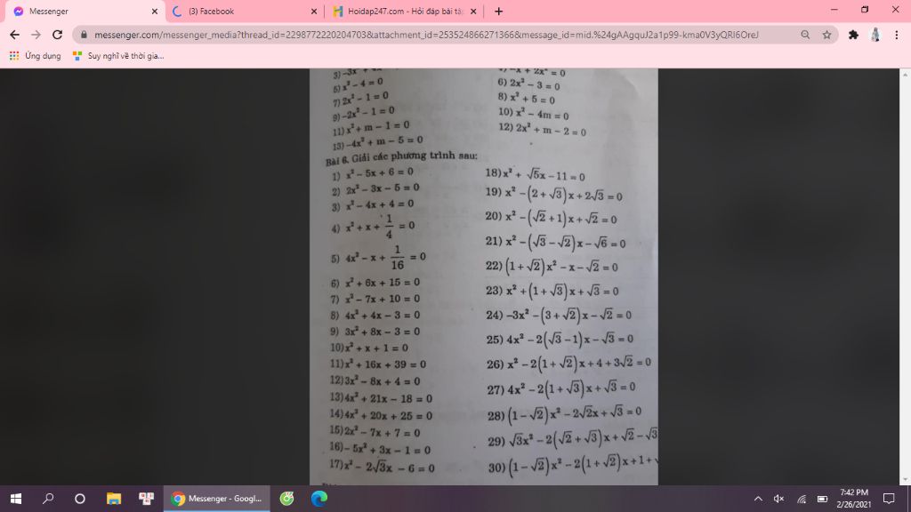Open Windows taskbar search
The height and width of the screenshot is (512, 911).
pos(48,499)
